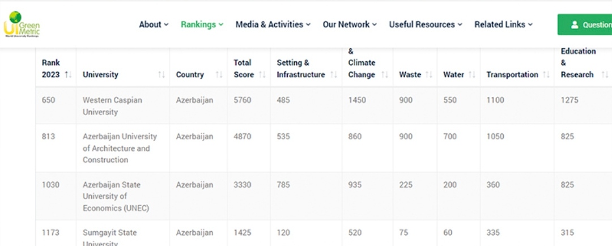Expand the About dropdown menu
Image resolution: width=612 pixels, height=246 pixels.
154,24
